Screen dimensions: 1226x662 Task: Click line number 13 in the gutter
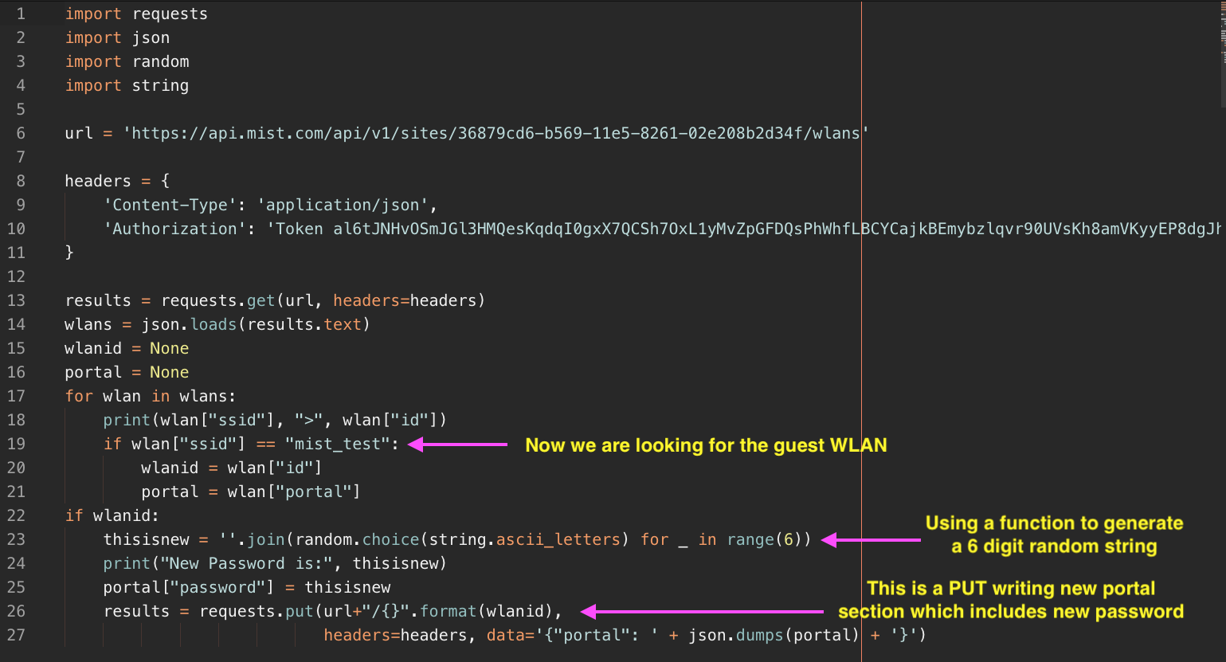tap(17, 300)
